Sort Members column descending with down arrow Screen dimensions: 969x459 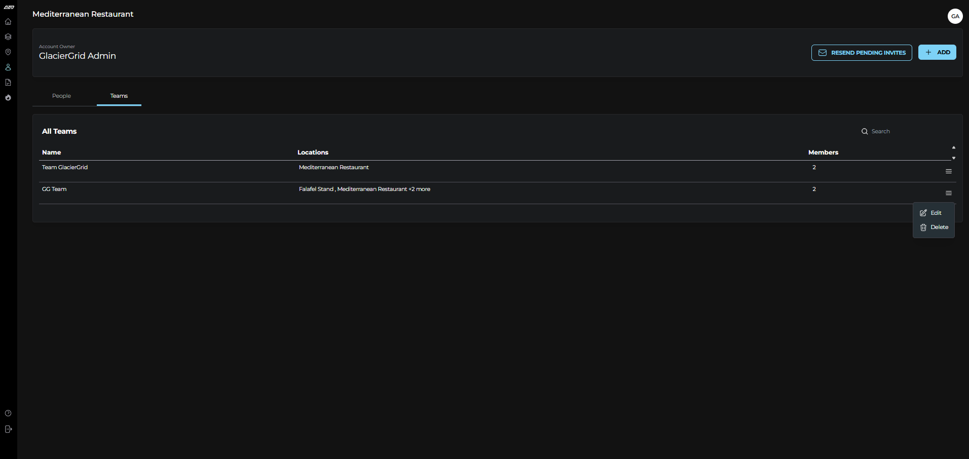tap(954, 158)
